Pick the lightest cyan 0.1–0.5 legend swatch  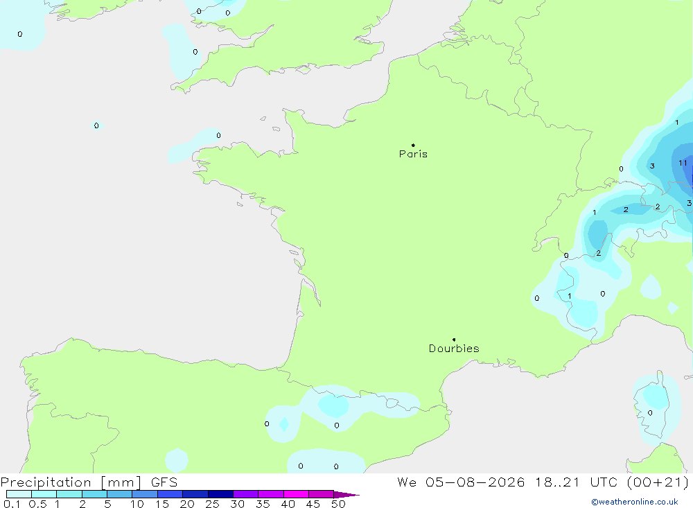tap(19, 494)
